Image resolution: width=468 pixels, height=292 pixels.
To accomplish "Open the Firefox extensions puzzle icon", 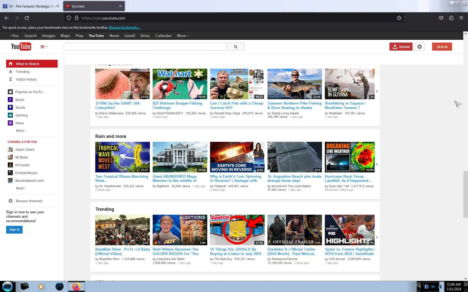I will (x=451, y=18).
